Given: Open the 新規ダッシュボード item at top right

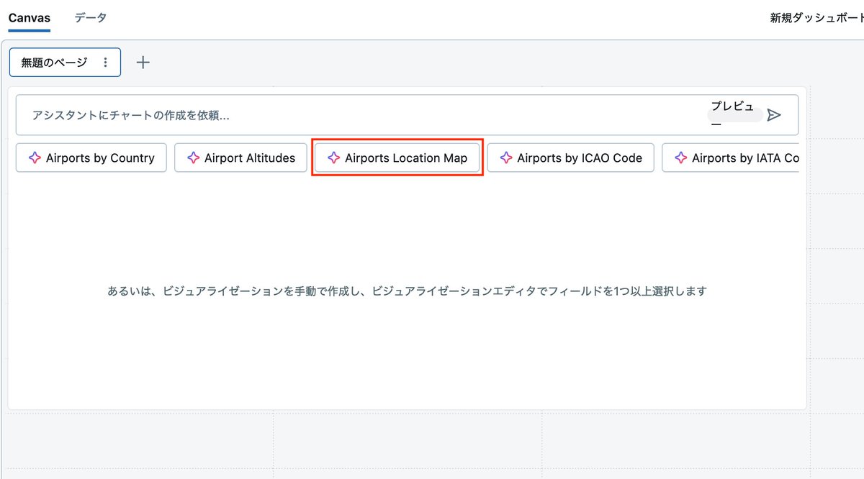Looking at the screenshot, I should tap(816, 17).
